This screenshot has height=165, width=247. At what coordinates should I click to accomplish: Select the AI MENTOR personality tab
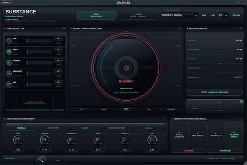[x=53, y=128]
